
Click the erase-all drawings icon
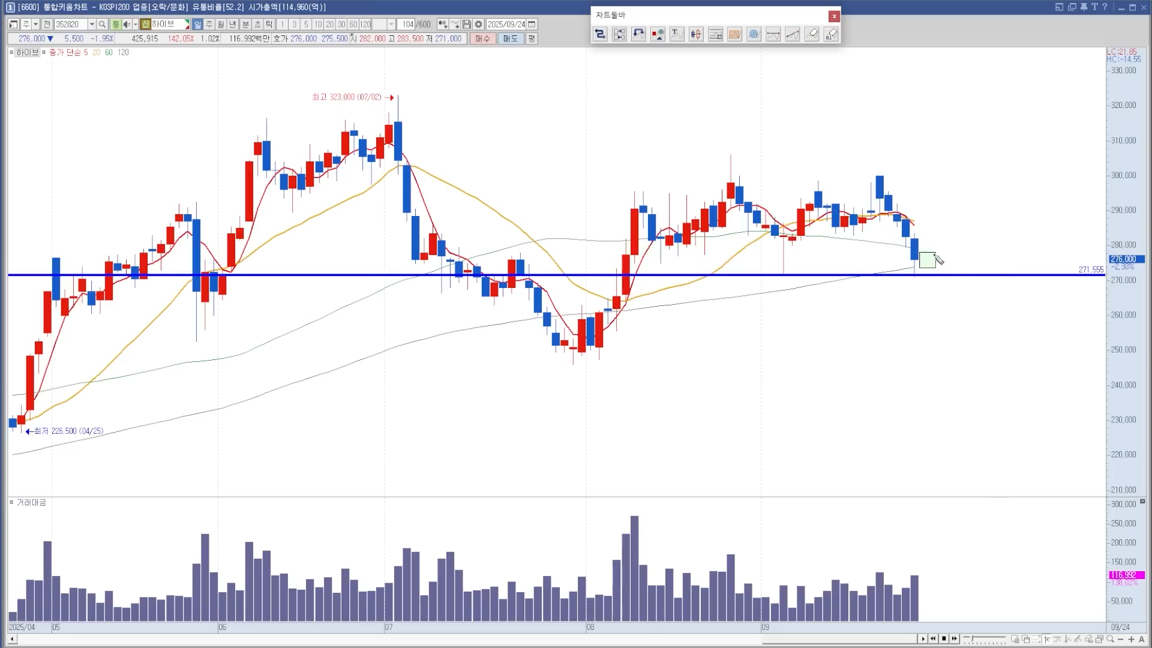pos(831,34)
